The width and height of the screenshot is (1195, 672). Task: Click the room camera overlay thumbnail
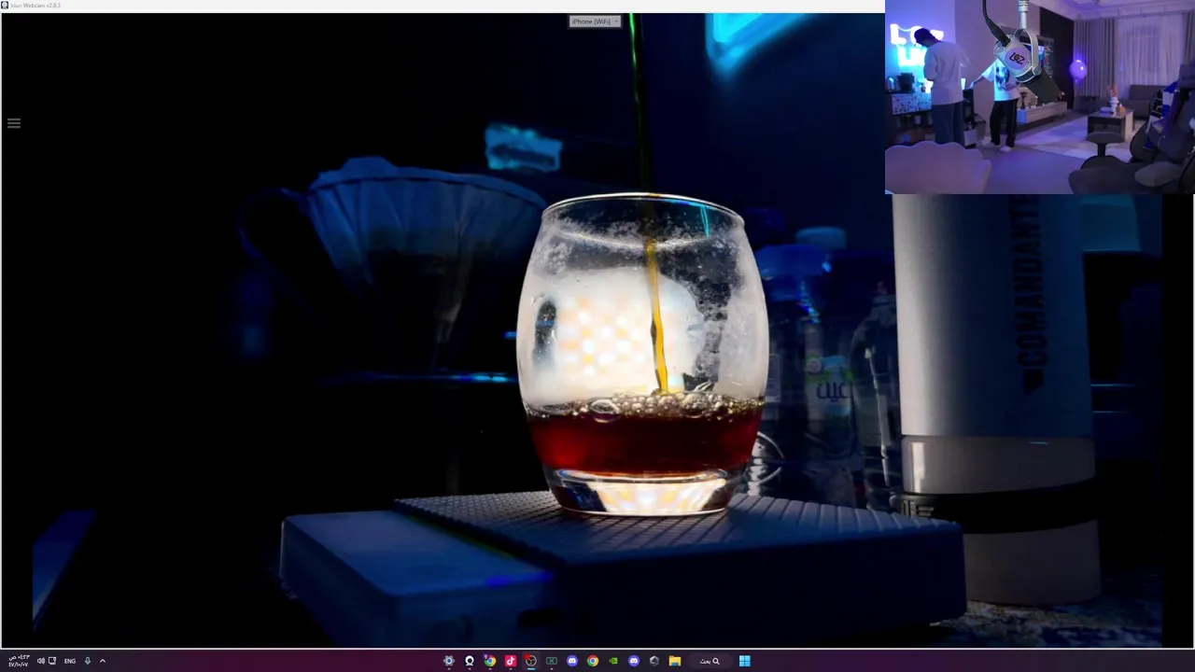point(1039,97)
